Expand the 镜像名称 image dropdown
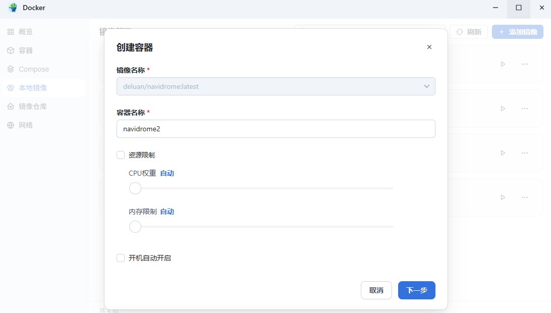 pos(276,86)
